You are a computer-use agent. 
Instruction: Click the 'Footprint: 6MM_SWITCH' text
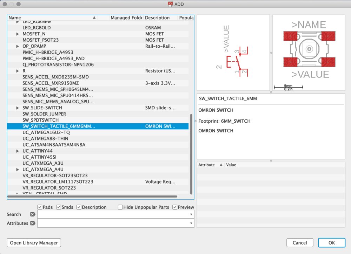224,121
